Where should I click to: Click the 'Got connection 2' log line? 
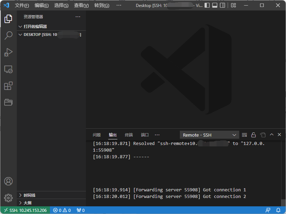[x=169, y=196]
